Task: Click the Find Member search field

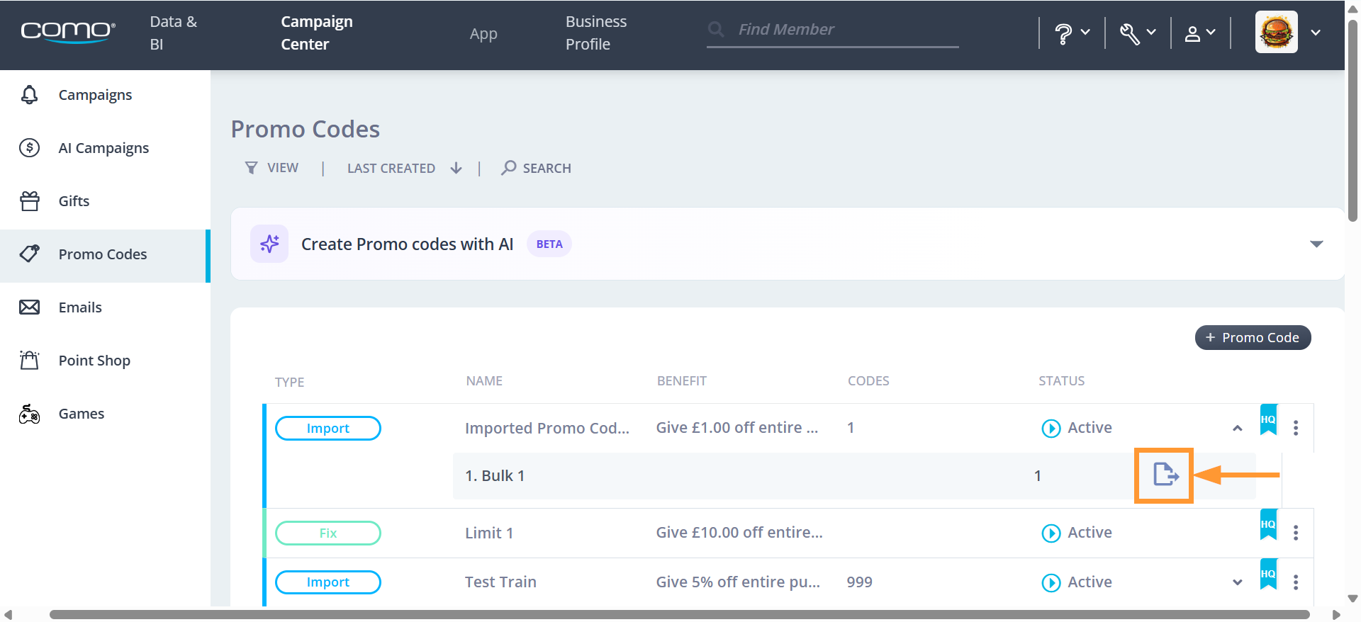Action: coord(833,30)
